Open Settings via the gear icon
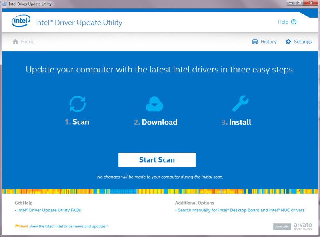Screen dimensions: 320x237 [288, 42]
